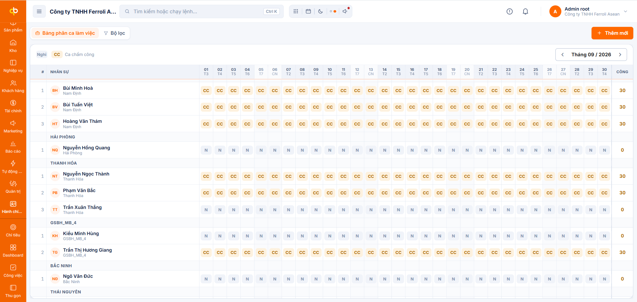Open Tài chính sidebar module
The width and height of the screenshot is (637, 302).
click(13, 107)
